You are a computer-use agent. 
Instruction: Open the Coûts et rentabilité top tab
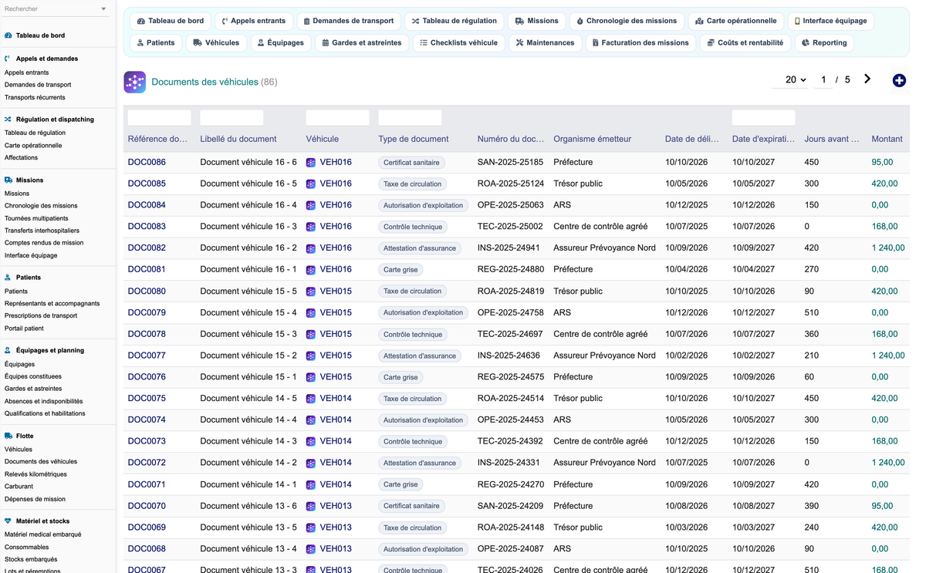pyautogui.click(x=745, y=42)
